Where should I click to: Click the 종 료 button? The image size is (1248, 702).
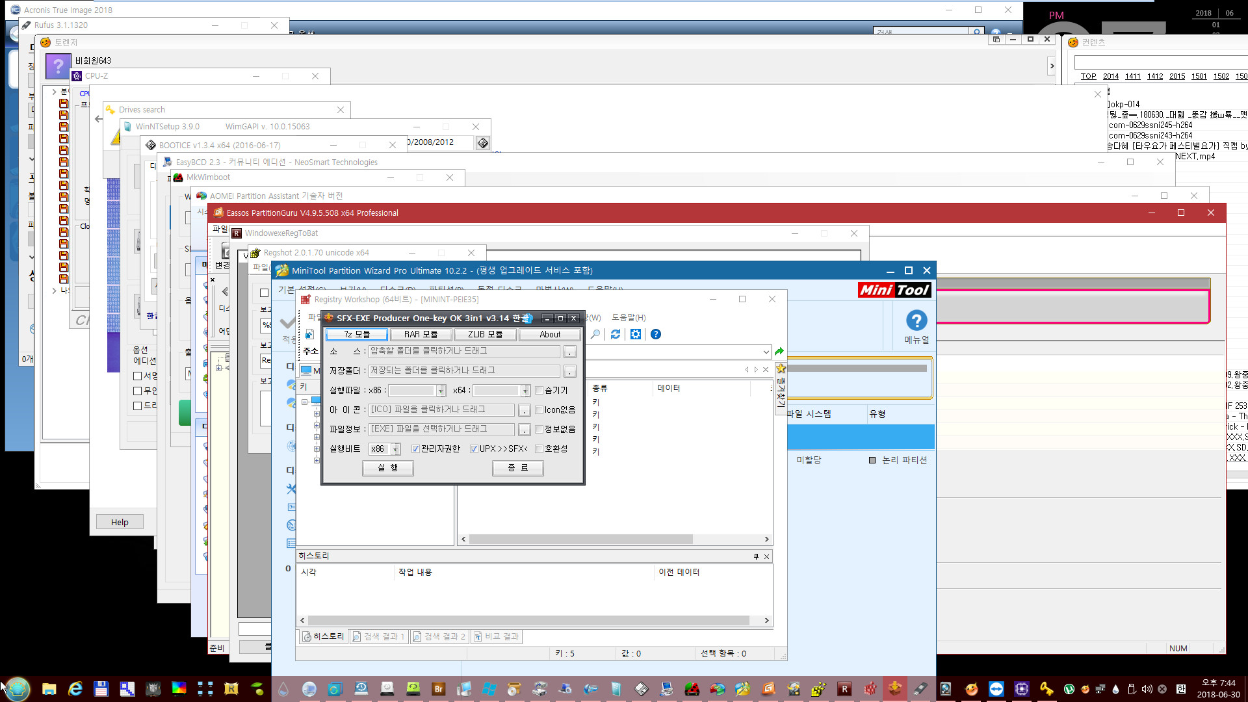pyautogui.click(x=518, y=468)
